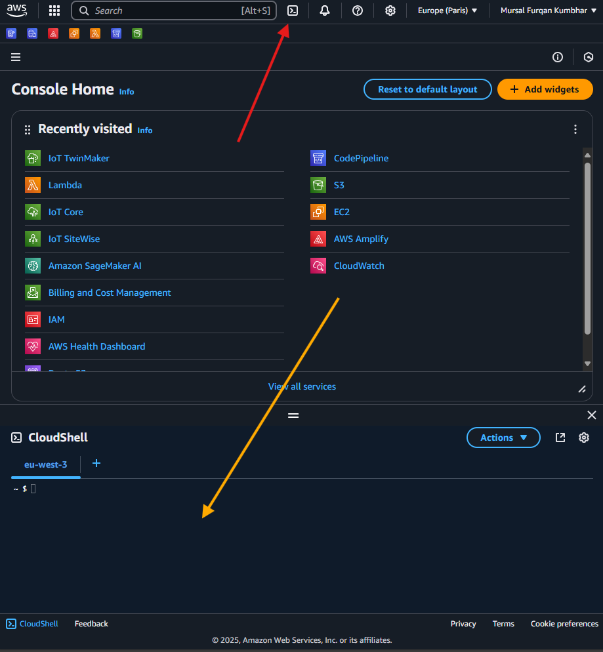Viewport: 603px width, 652px height.
Task: Click CloudShell in the footer bar
Action: click(x=32, y=624)
